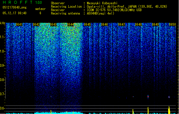Click the yellow power spike below 0648
Image resolution: width=179 pixels, height=114 pixels.
[133, 111]
